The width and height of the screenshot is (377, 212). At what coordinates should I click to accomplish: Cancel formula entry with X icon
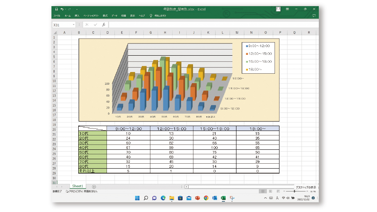tap(87, 25)
